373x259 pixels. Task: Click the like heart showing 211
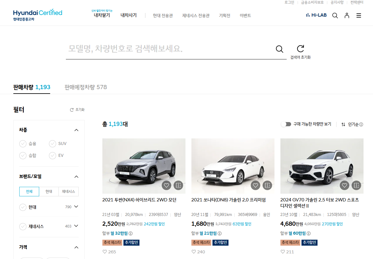[282, 252]
